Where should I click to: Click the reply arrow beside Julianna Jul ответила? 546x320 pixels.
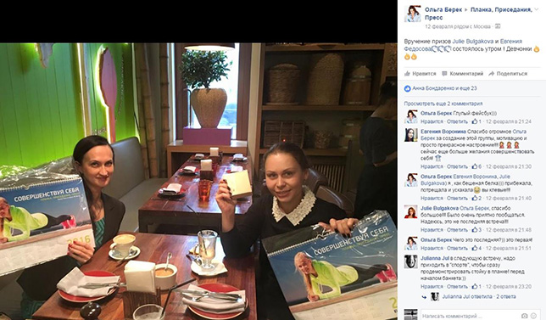pyautogui.click(x=424, y=296)
